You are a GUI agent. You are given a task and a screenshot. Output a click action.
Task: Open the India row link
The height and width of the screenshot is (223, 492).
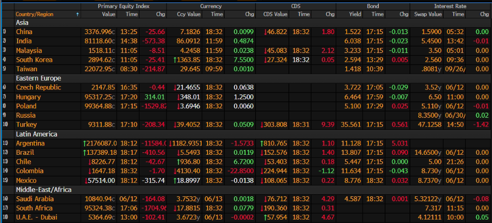pyautogui.click(x=24, y=41)
